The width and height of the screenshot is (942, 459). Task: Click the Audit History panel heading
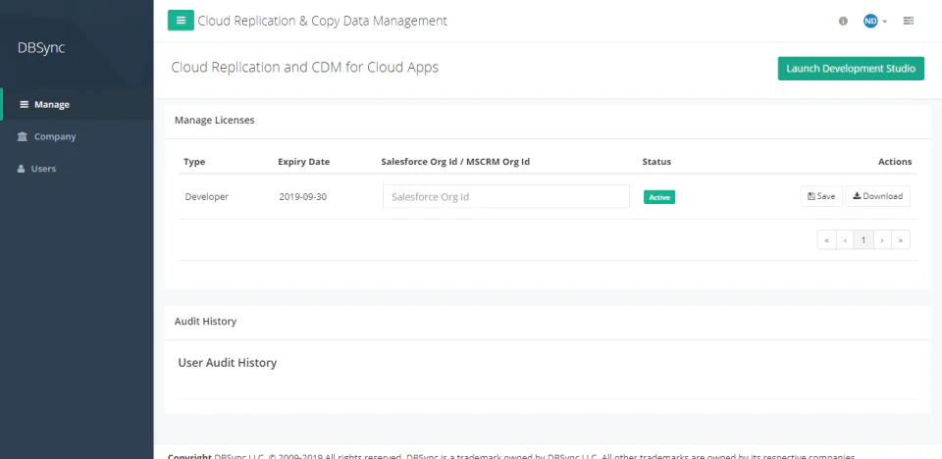pos(205,322)
